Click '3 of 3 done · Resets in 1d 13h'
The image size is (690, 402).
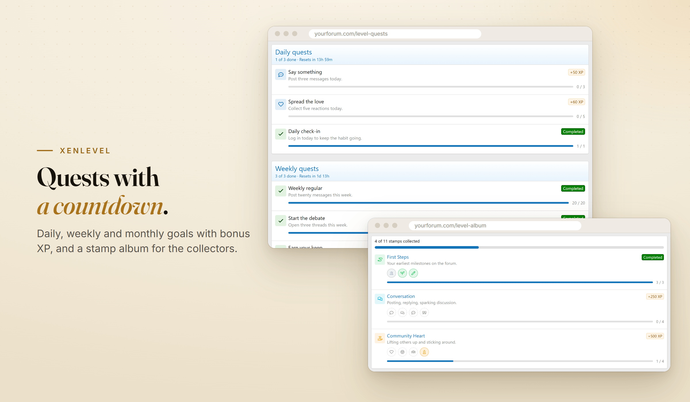coord(302,176)
